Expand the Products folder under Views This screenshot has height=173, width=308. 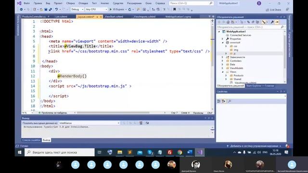(226, 75)
